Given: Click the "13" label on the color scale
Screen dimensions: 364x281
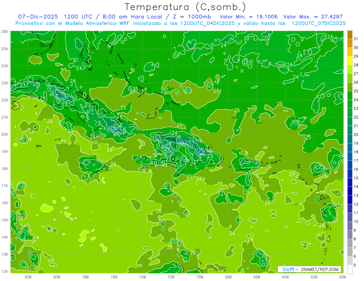Looking at the screenshot, I should (356, 196).
